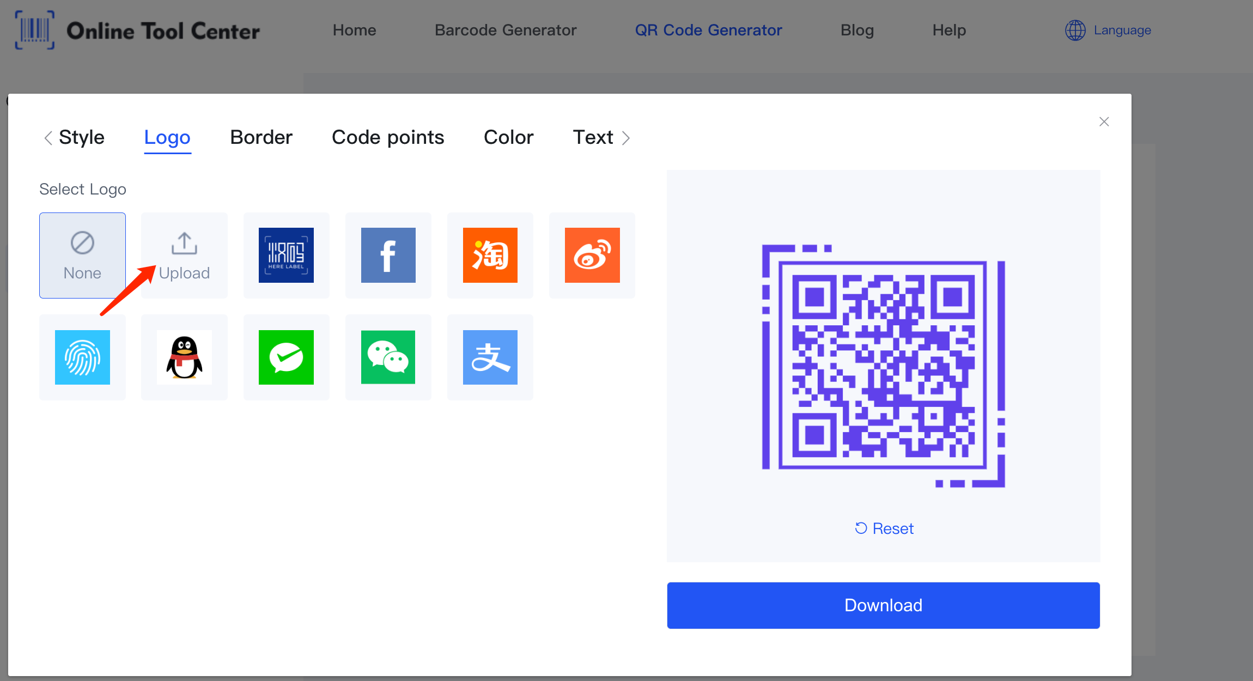Select the Facebook logo icon
Screen dimensions: 1253x681
point(388,255)
